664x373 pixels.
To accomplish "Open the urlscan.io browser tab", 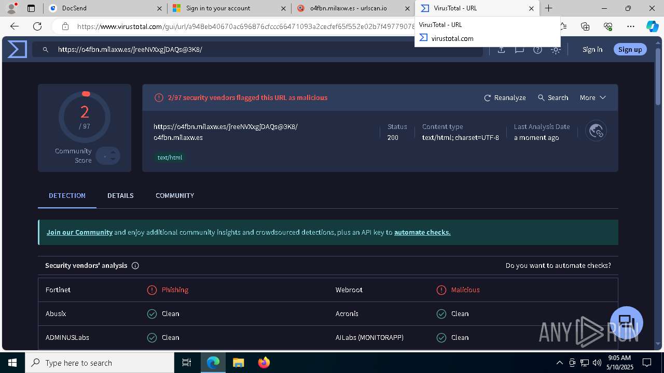I will click(353, 8).
